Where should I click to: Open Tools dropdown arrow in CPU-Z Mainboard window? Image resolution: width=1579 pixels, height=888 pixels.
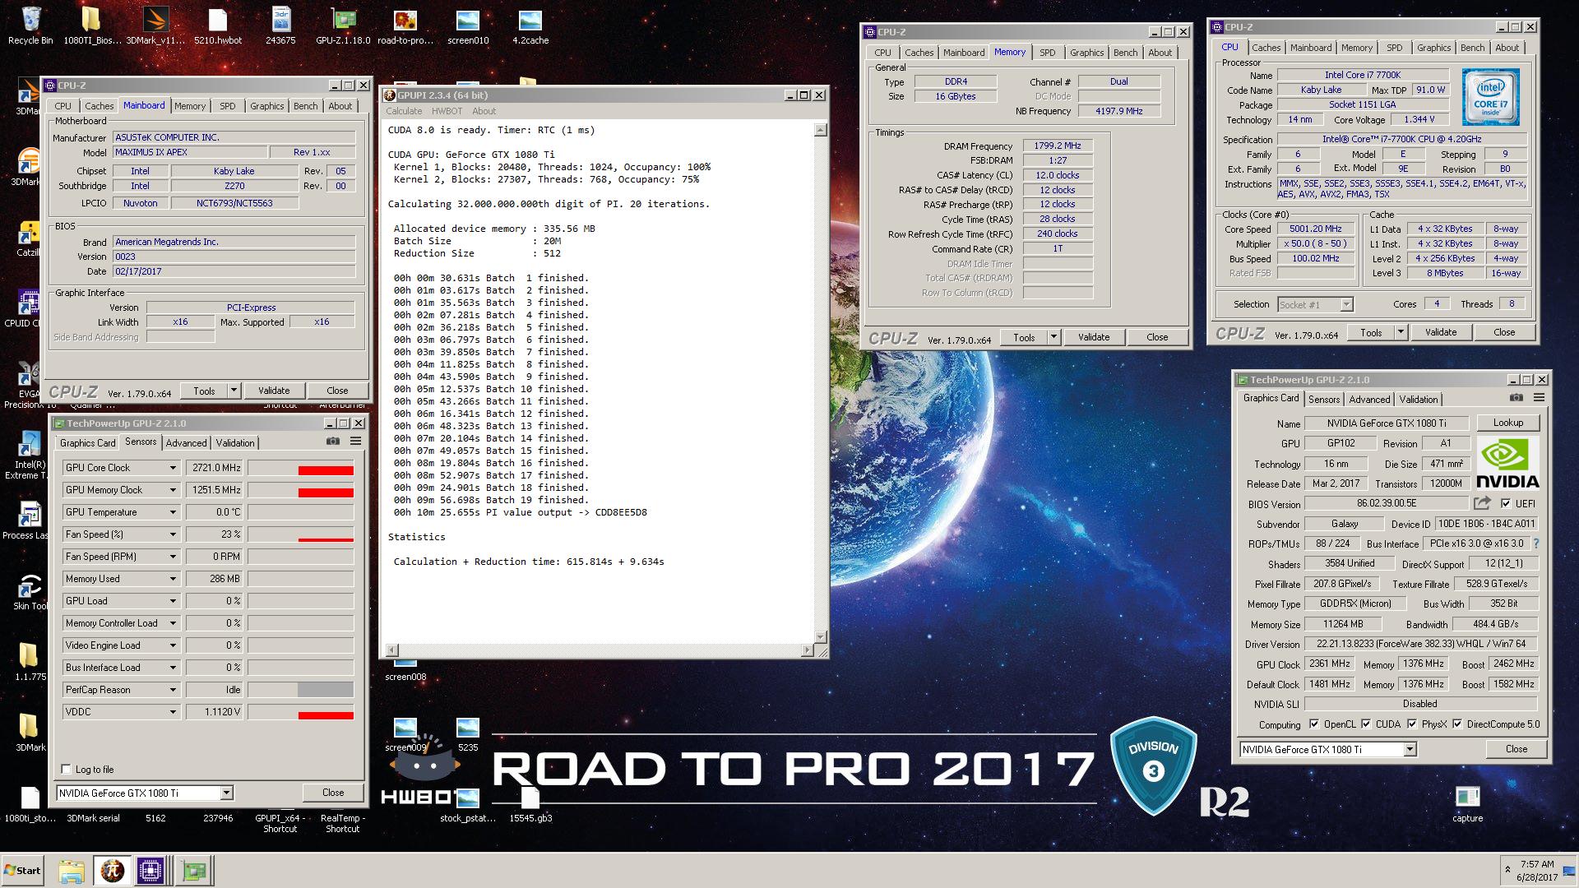tap(234, 391)
